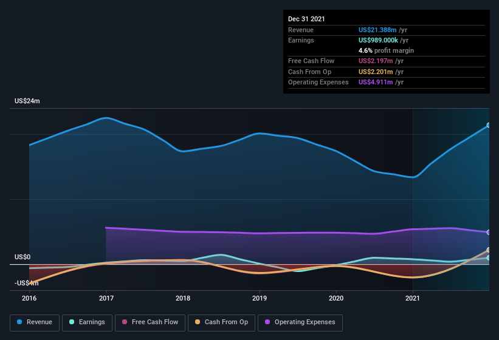Click the US$0 y-axis label
Viewport: 499px width, 340px height.
coord(22,257)
